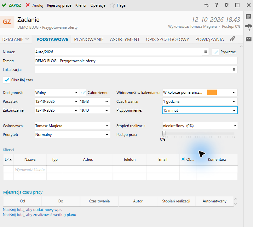Open the POWIĄZANIA tab

[210, 39]
